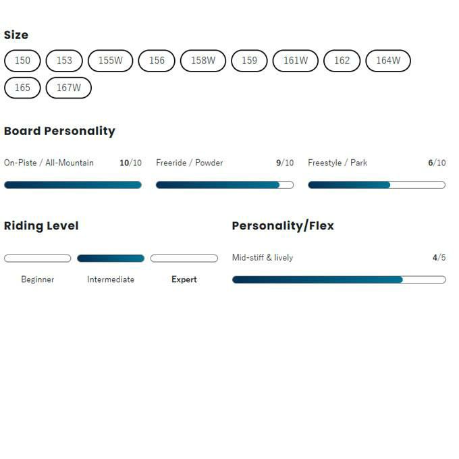Select size 156
This screenshot has width=459, height=459.
[157, 61]
